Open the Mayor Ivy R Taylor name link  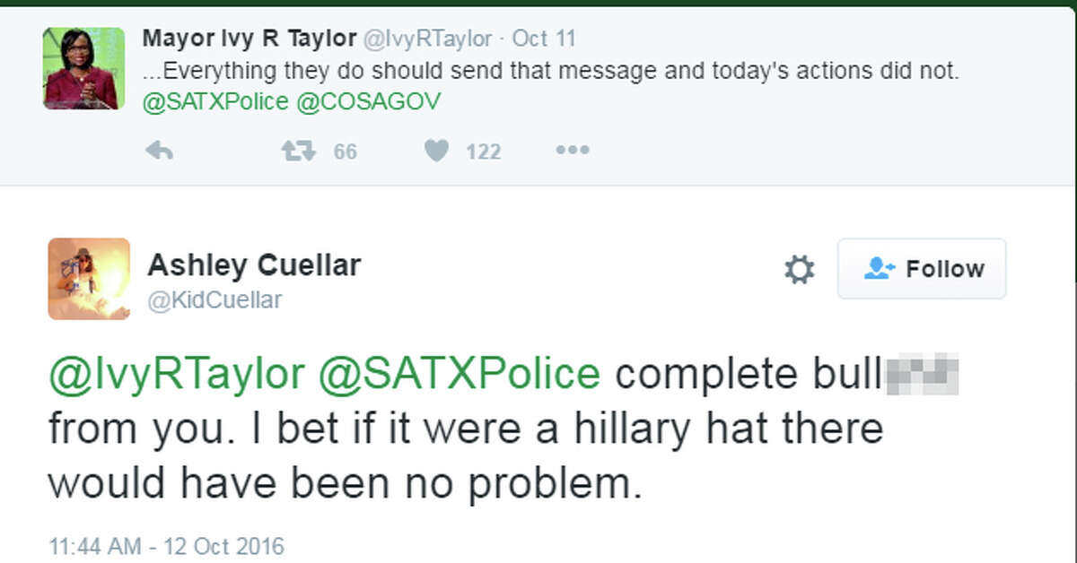pyautogui.click(x=249, y=39)
